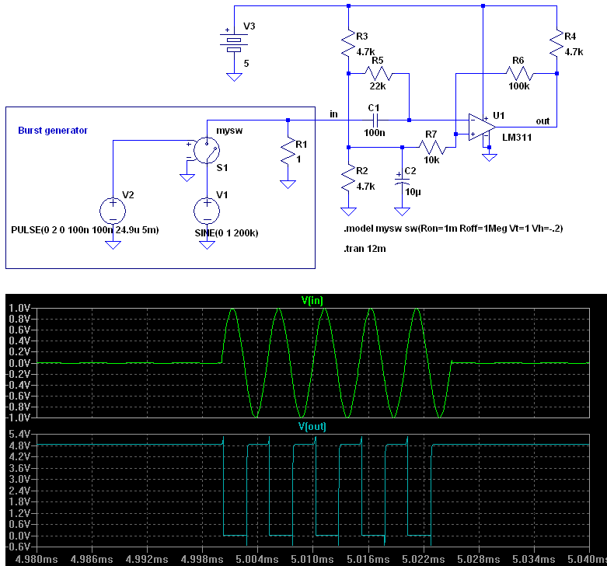Image resolution: width=607 pixels, height=566 pixels.
Task: Click resistor R3 symbol
Action: click(x=348, y=43)
